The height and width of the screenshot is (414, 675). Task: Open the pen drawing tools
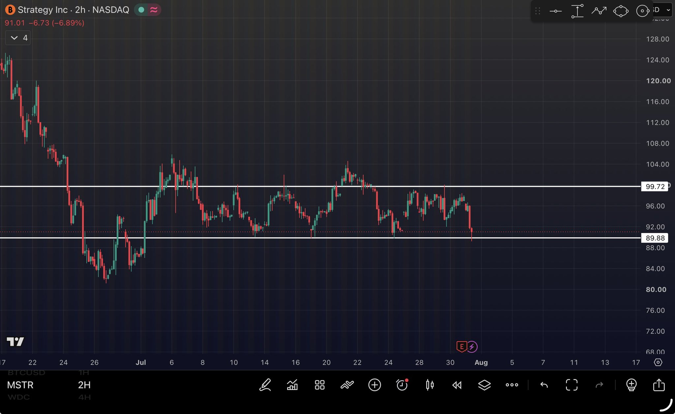click(x=265, y=385)
